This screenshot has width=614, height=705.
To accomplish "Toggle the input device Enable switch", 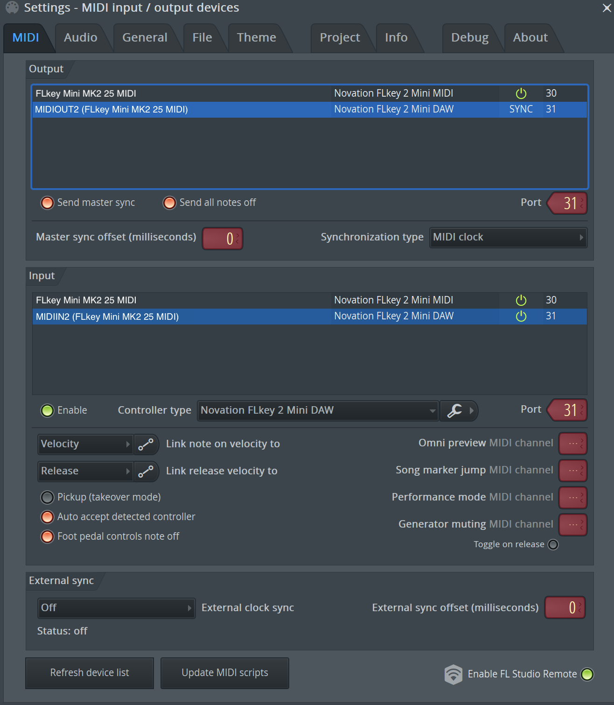I will point(47,410).
